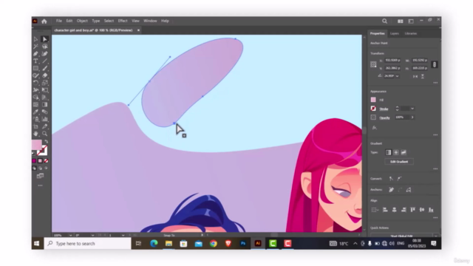Viewport: 473px width, 266px height.
Task: Open the Edit Toolbar three-dots button
Action: click(40, 185)
